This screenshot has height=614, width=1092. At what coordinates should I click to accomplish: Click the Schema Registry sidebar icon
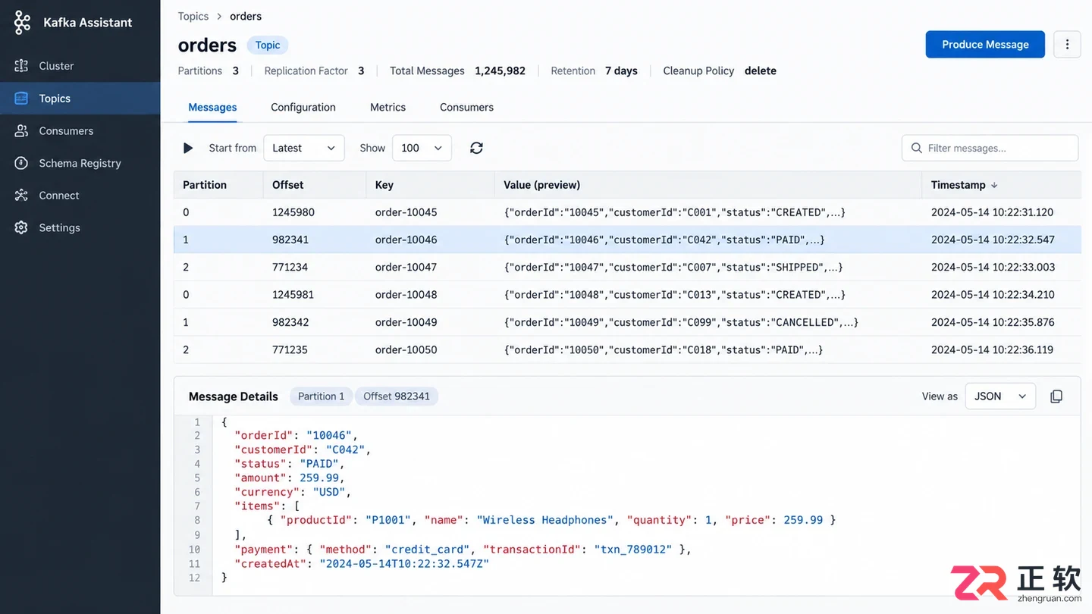tap(21, 163)
